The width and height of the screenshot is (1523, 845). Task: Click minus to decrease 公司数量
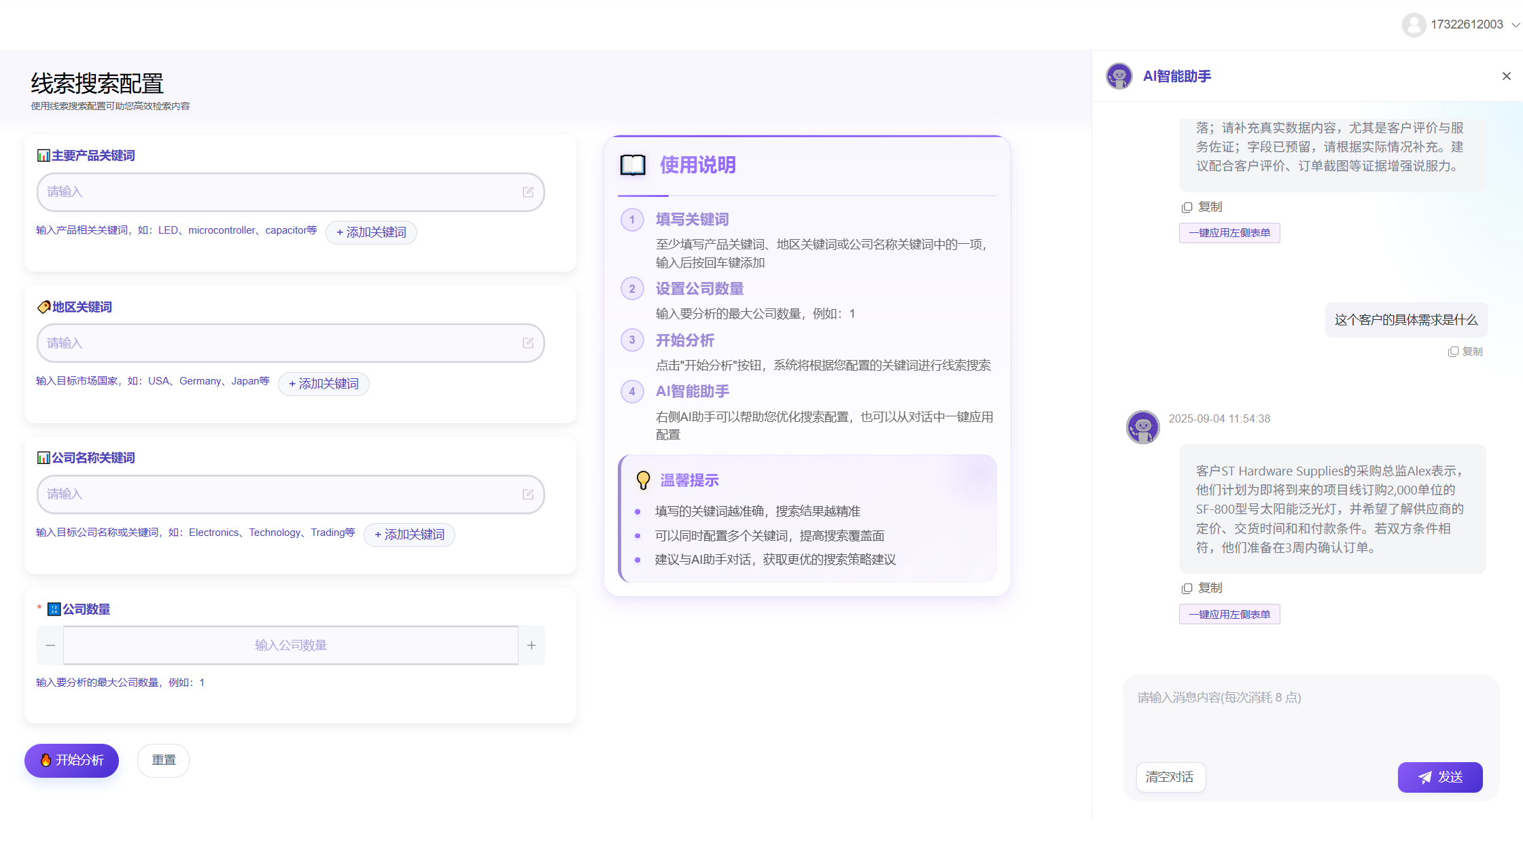[50, 645]
